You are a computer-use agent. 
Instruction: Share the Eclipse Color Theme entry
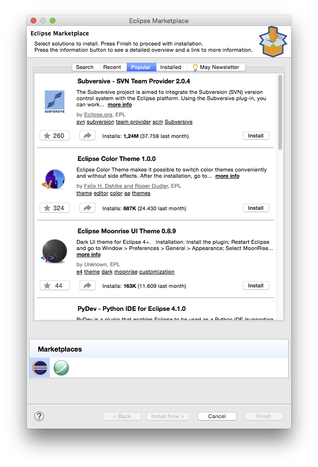(x=88, y=208)
